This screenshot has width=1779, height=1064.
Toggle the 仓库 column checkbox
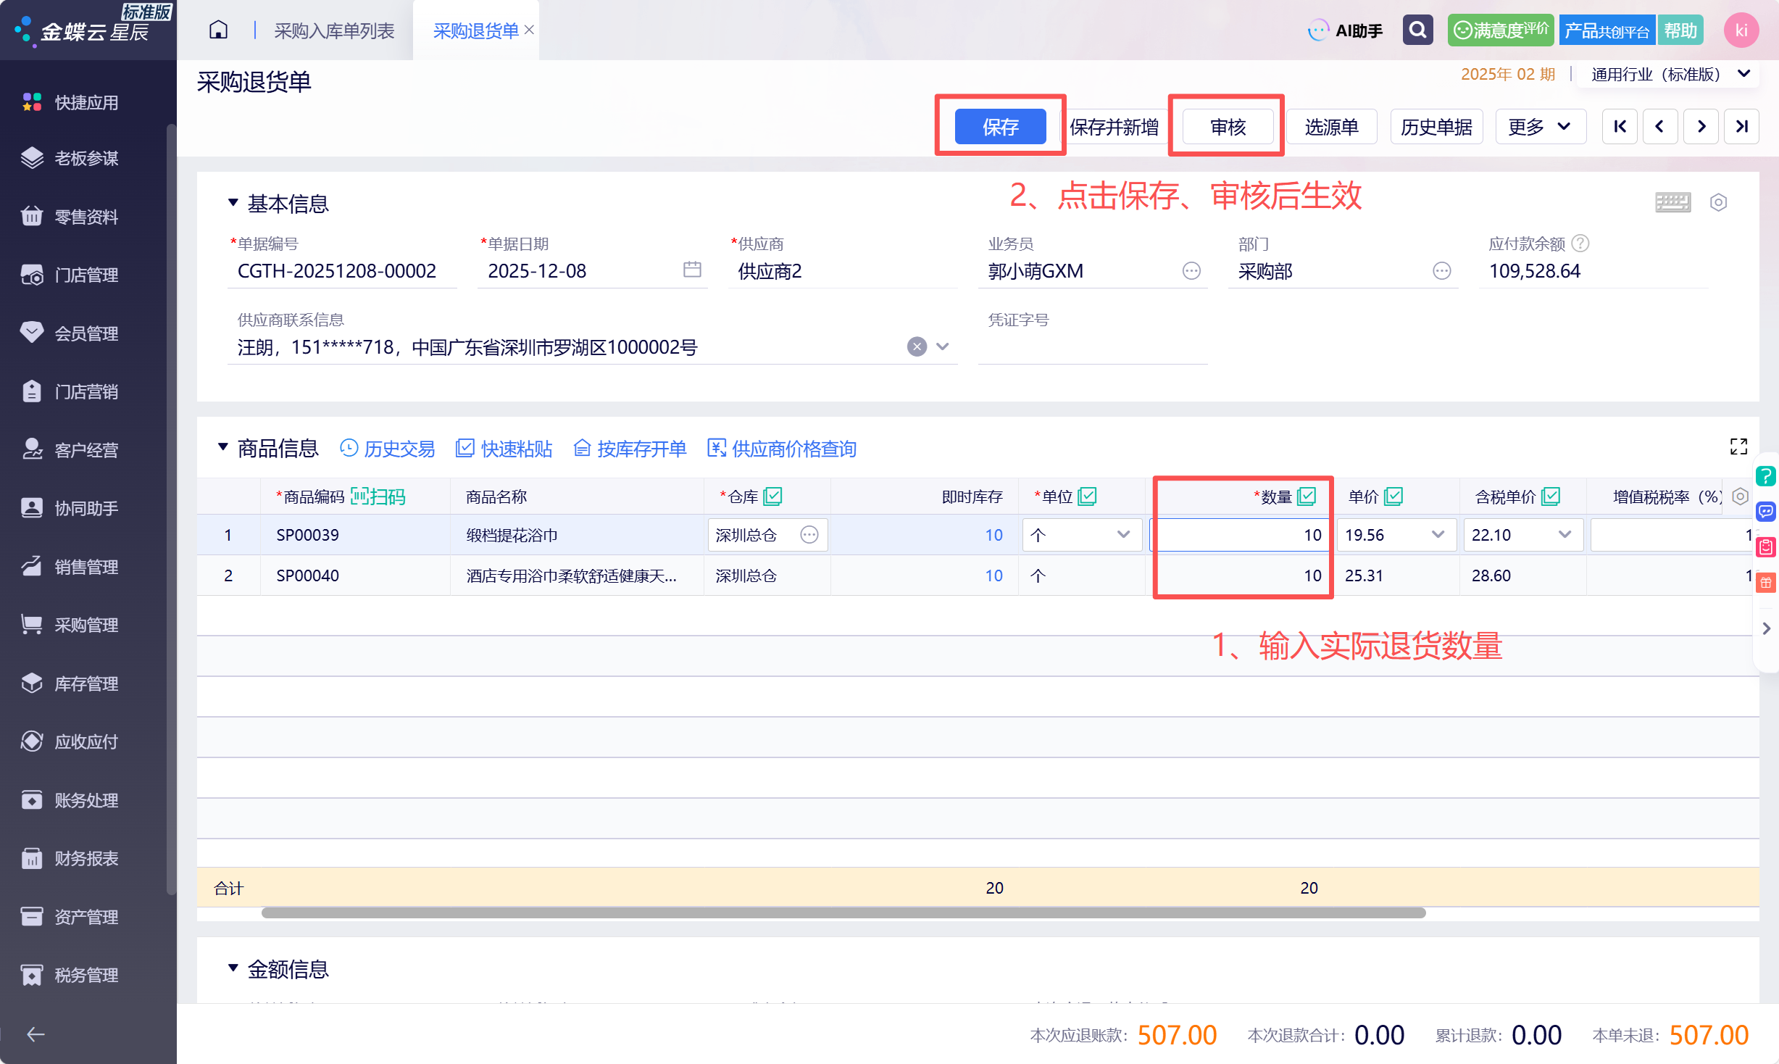click(773, 496)
